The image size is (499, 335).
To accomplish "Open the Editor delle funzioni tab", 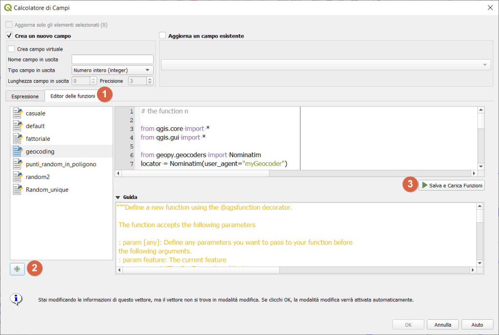I will coord(73,96).
